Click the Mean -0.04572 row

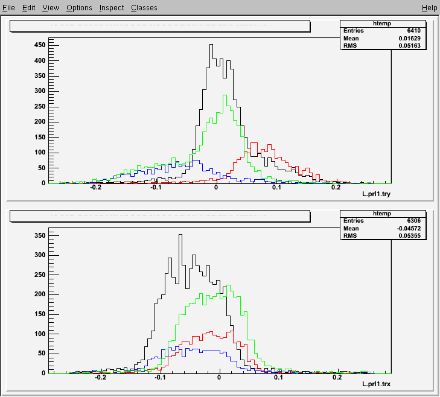383,229
